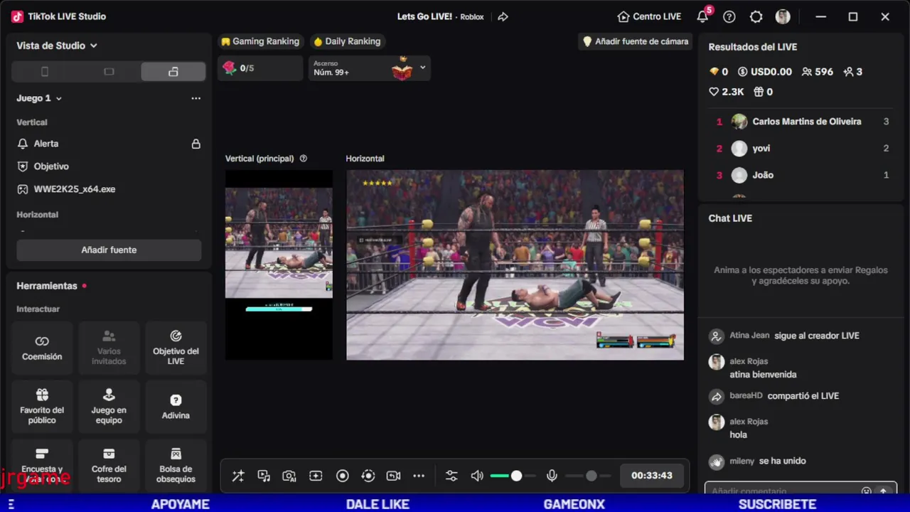Expand the Ascenso Núm. 99+ dropdown
This screenshot has height=512, width=910.
point(423,68)
